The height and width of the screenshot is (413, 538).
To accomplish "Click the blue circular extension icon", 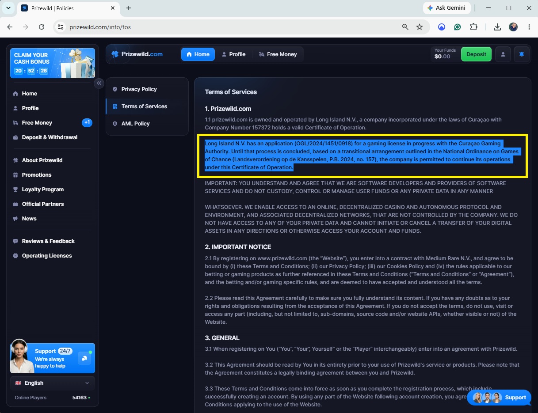I will click(x=442, y=27).
